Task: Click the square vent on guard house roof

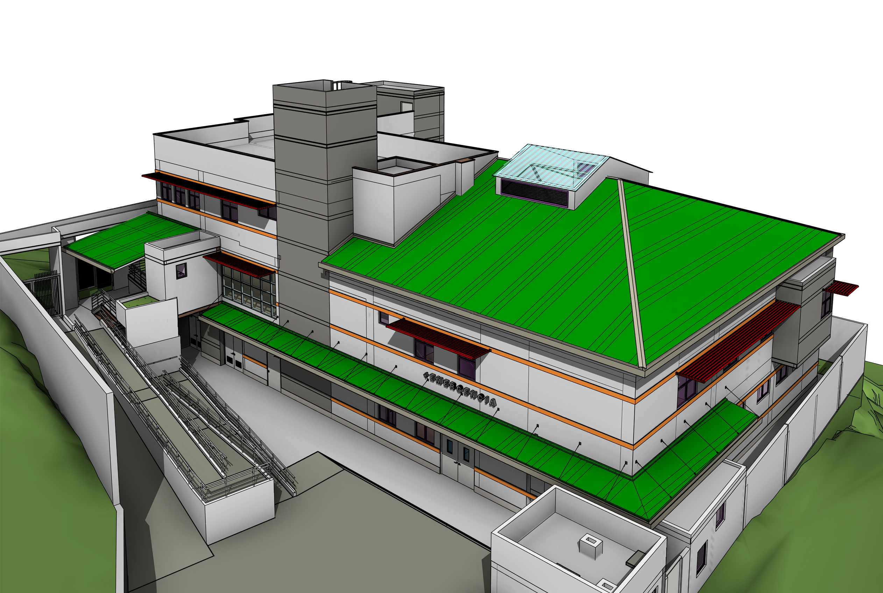Action: pos(590,545)
